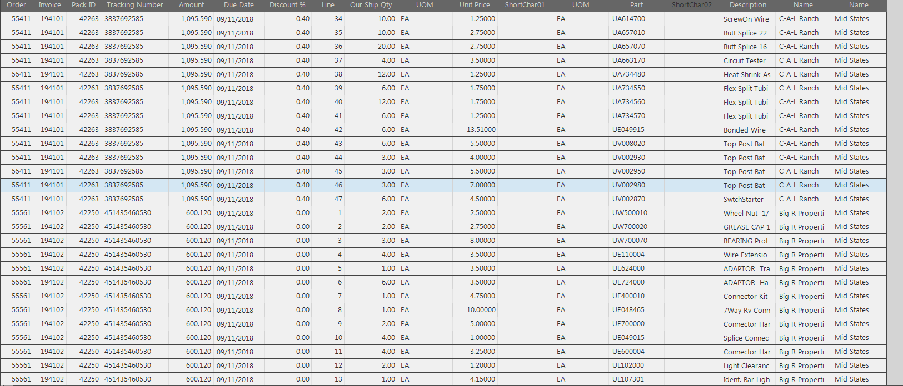Image resolution: width=903 pixels, height=386 pixels.
Task: Click description BEARING Prot
Action: pyautogui.click(x=746, y=241)
